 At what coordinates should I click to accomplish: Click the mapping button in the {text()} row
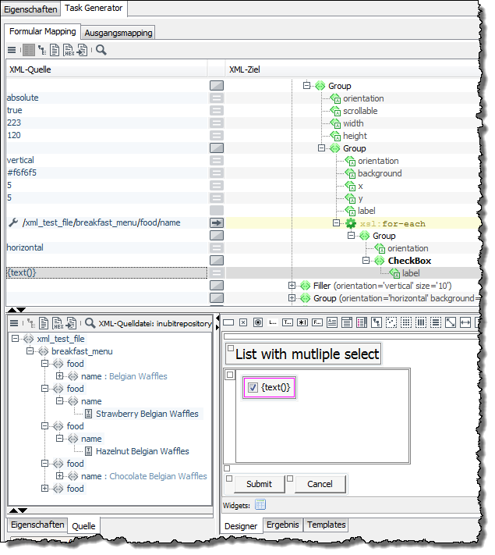pos(217,273)
